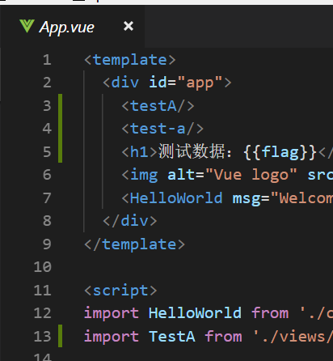
Task: Click the msg attribute on line 7
Action: tap(247, 199)
